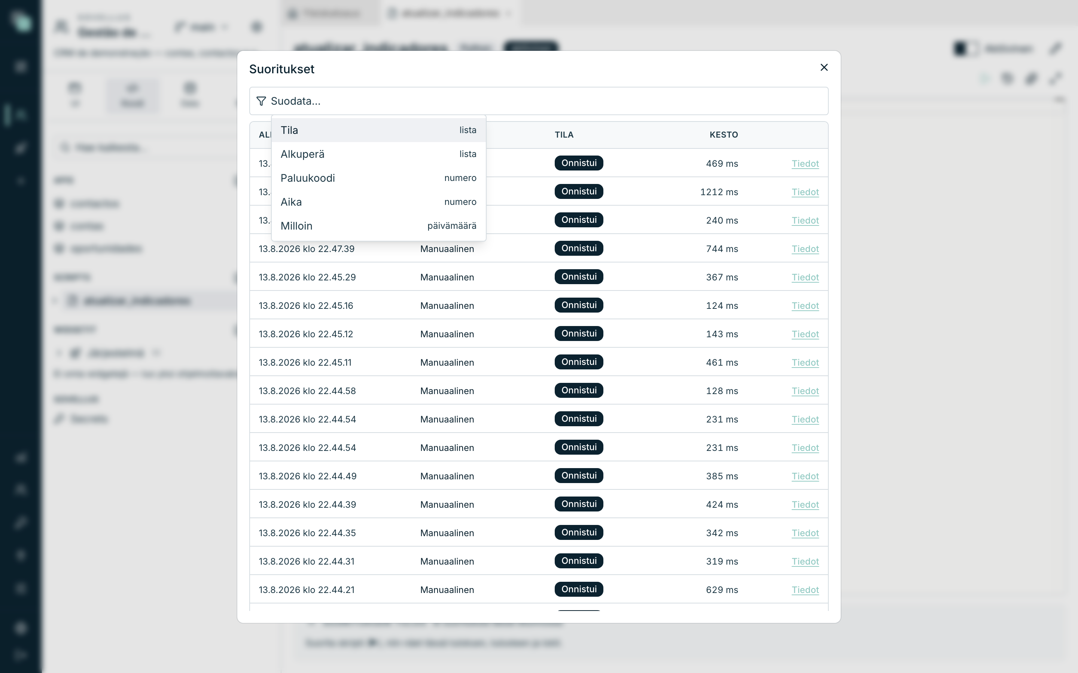Click the 424 ms duration value
This screenshot has width=1078, height=673.
722,505
